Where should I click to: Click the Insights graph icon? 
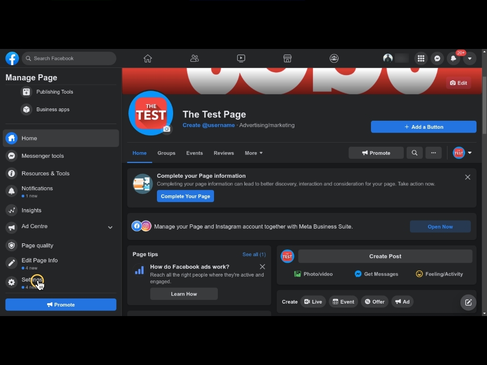coord(11,211)
